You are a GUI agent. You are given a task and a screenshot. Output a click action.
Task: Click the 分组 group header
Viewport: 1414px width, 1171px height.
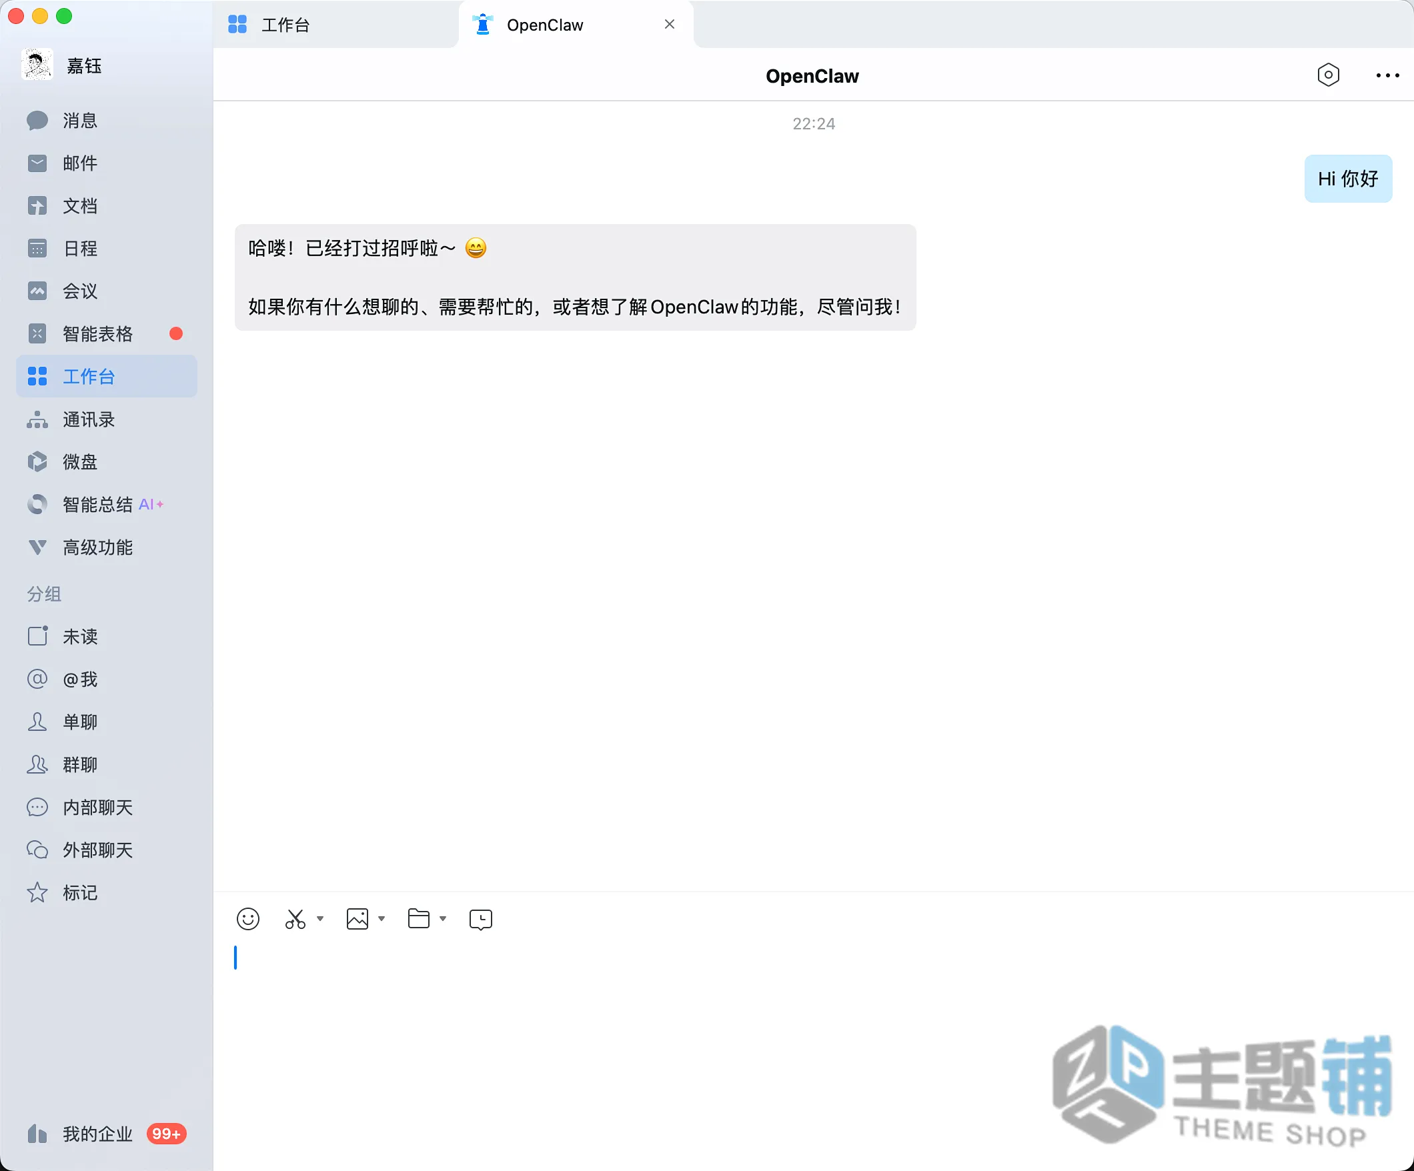click(x=45, y=594)
